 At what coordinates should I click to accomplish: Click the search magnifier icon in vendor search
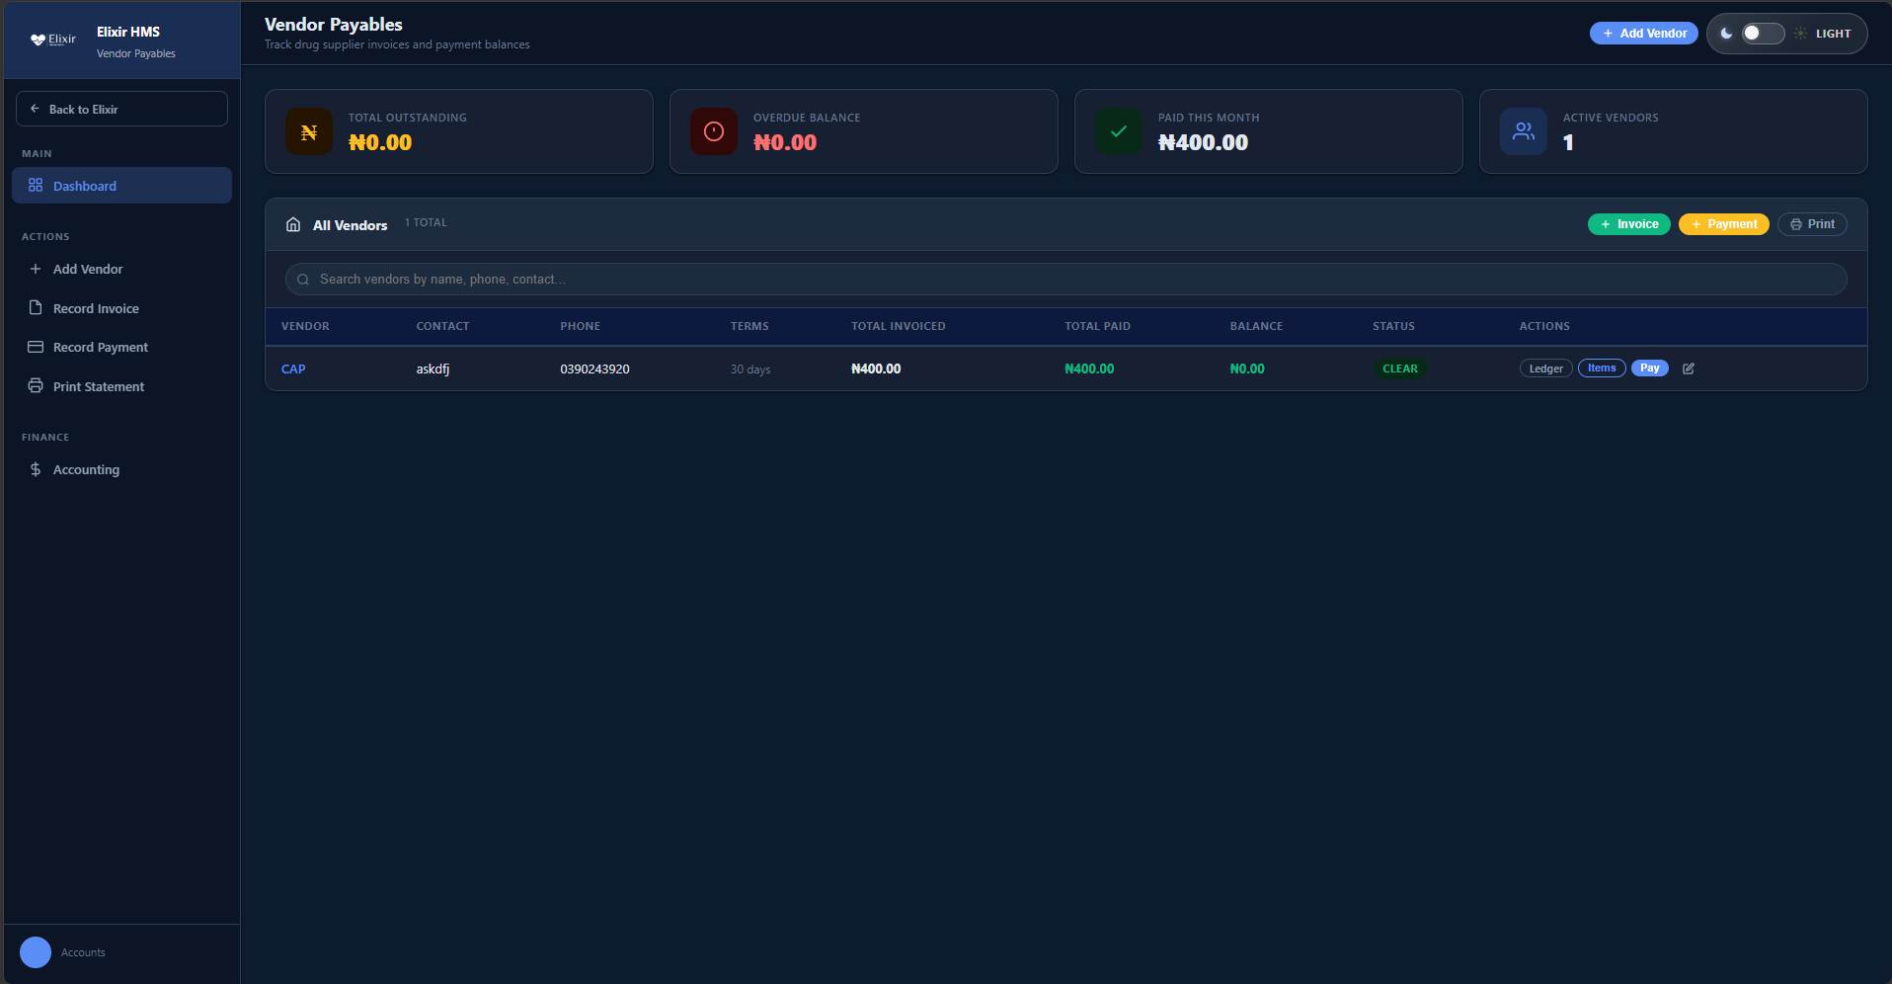coord(303,280)
